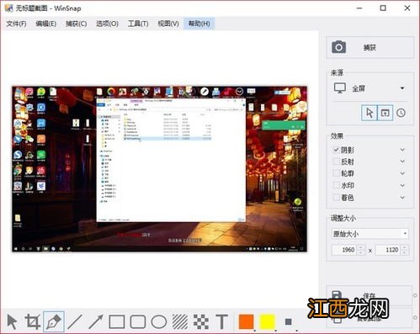Viewport: 420px width, 334px height.
Task: Enable the 水印 watermark checkbox
Action: click(336, 185)
